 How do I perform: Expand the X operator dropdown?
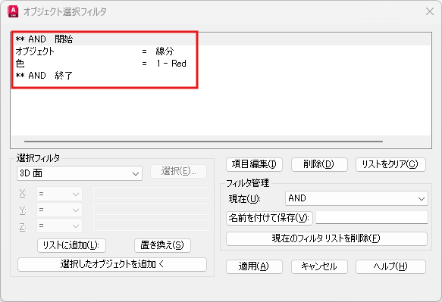pos(59,194)
